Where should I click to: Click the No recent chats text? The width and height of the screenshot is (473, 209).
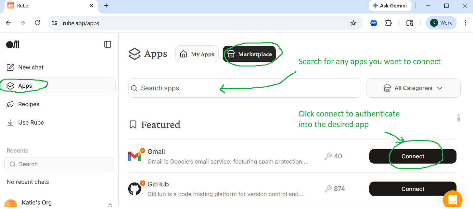[x=28, y=182]
